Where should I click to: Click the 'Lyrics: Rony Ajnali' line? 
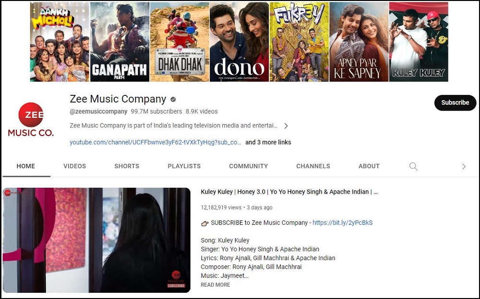tap(268, 258)
